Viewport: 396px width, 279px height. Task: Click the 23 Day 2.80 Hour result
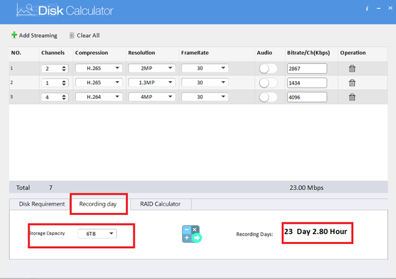pos(315,232)
